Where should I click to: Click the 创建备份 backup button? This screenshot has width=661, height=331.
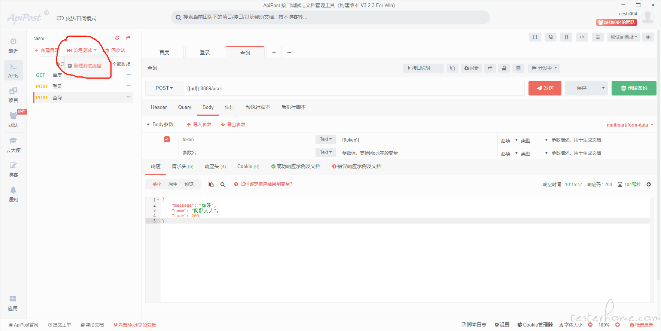(x=634, y=88)
